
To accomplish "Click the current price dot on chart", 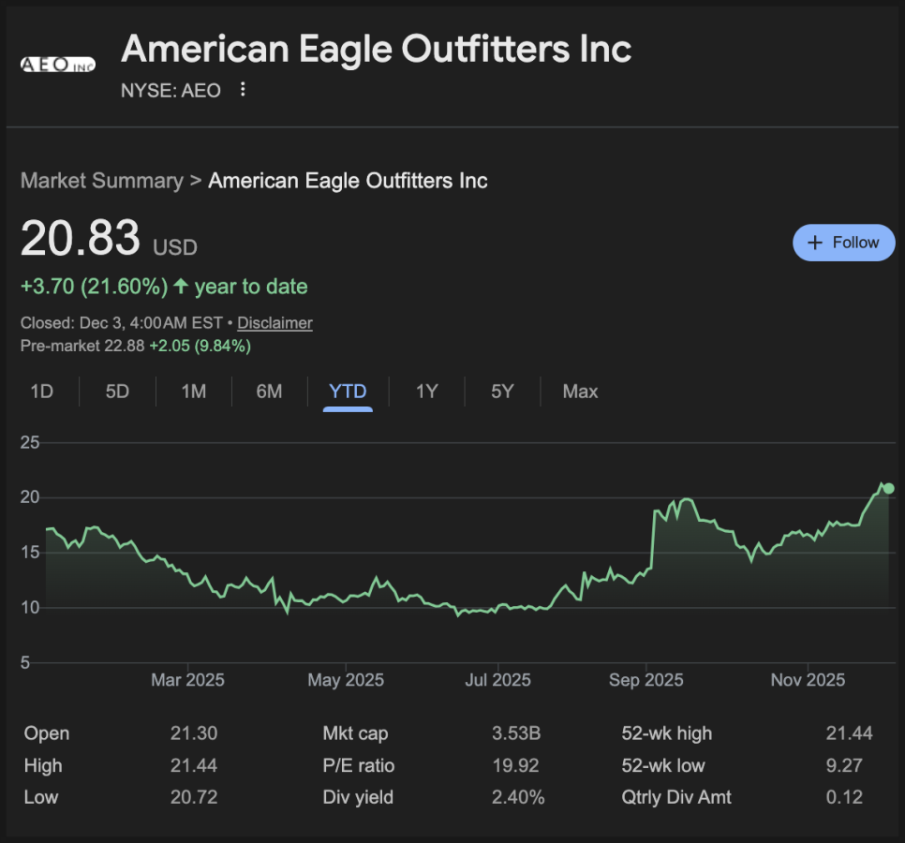I will (x=888, y=488).
